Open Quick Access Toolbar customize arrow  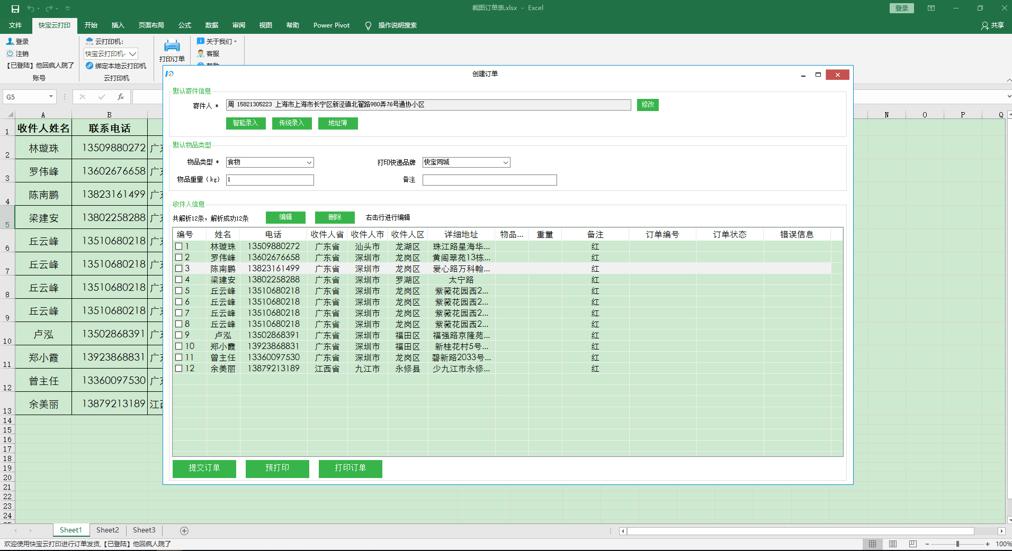pyautogui.click(x=67, y=8)
